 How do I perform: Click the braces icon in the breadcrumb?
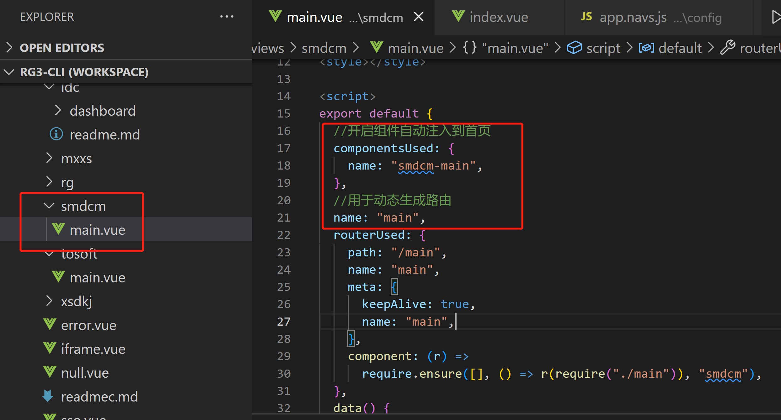470,48
